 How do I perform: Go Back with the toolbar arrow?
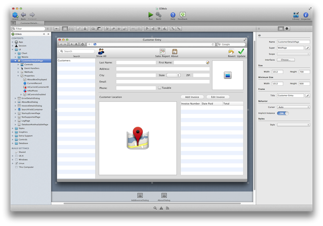(23, 15)
